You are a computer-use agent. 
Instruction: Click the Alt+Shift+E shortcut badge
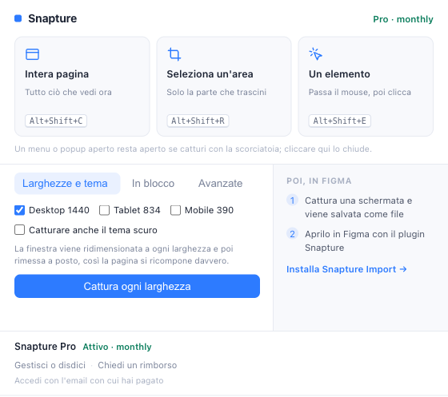(x=340, y=121)
